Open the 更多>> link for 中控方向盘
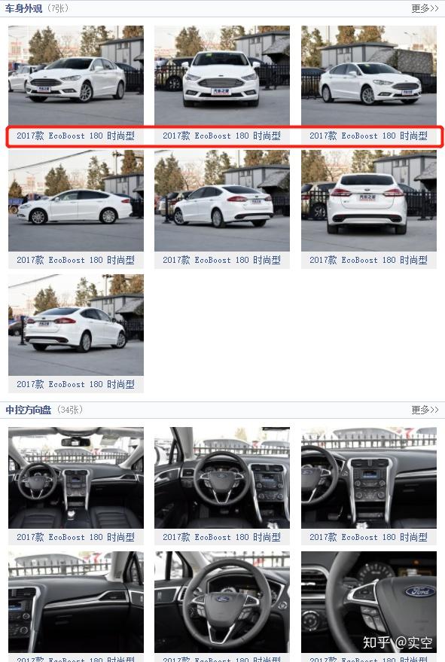The height and width of the screenshot is (662, 445). point(425,410)
